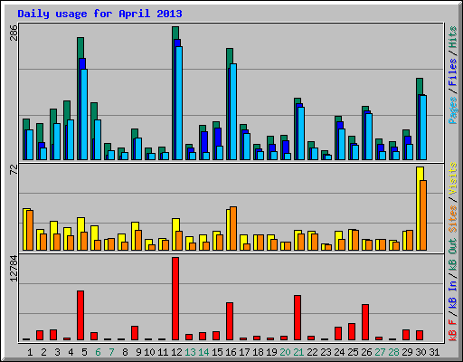The height and width of the screenshot is (362, 463).
Task: Select the 'Files' legend label
Action: click(x=453, y=72)
